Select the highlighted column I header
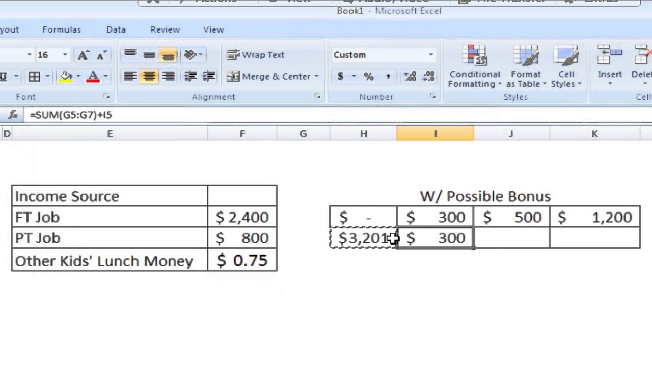652x366 pixels. point(436,134)
